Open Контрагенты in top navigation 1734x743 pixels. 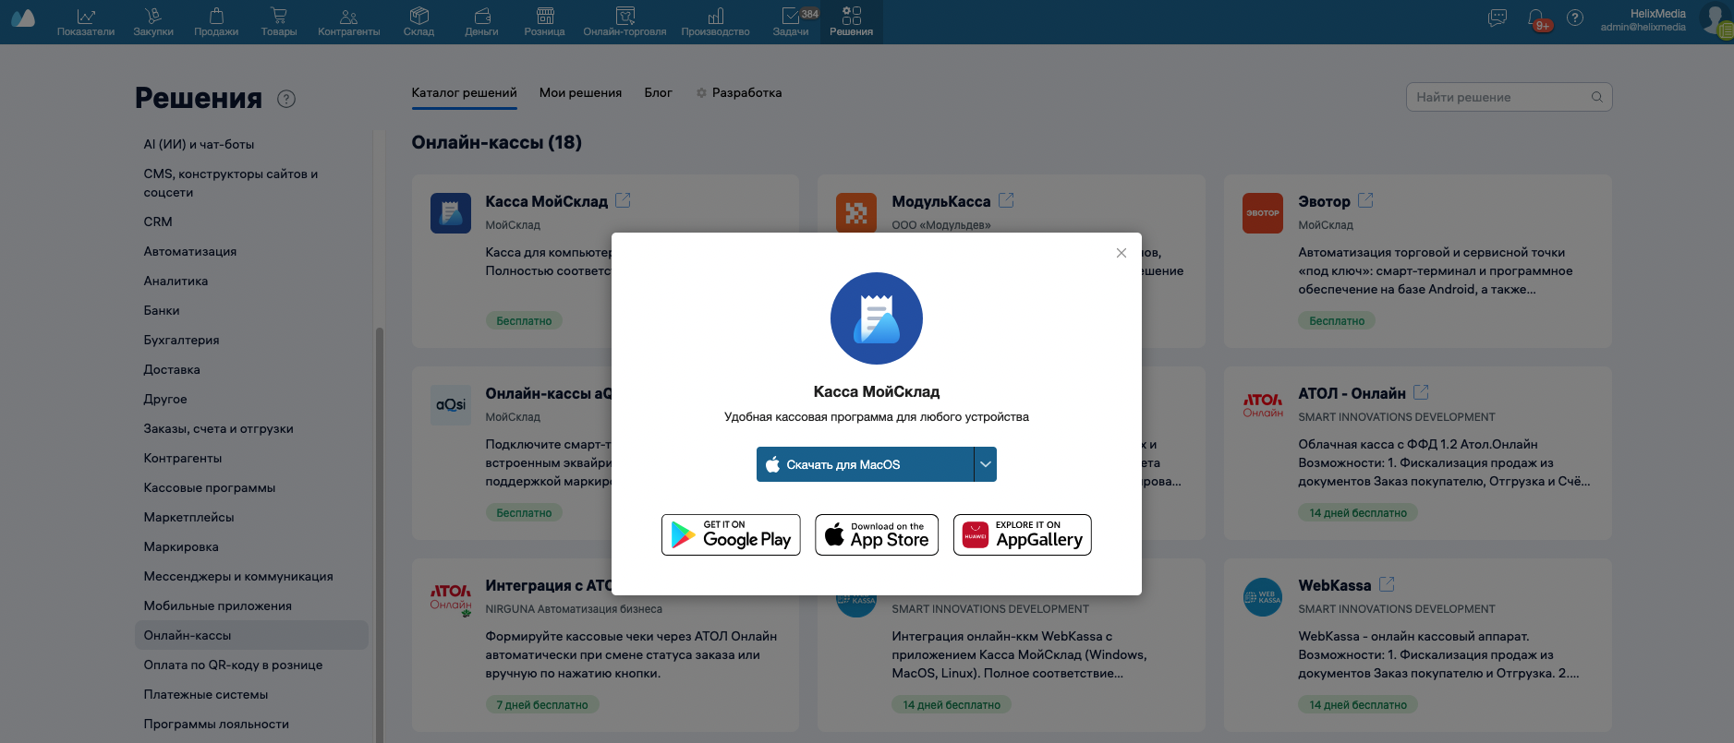349,22
